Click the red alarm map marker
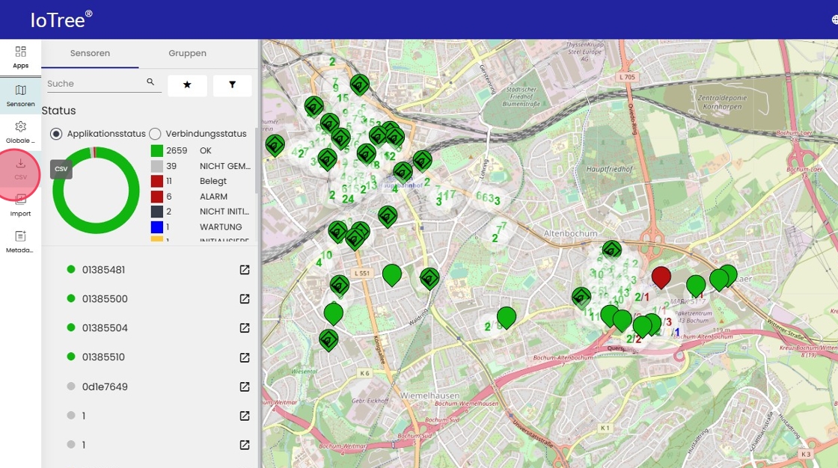The image size is (838, 468). click(661, 276)
